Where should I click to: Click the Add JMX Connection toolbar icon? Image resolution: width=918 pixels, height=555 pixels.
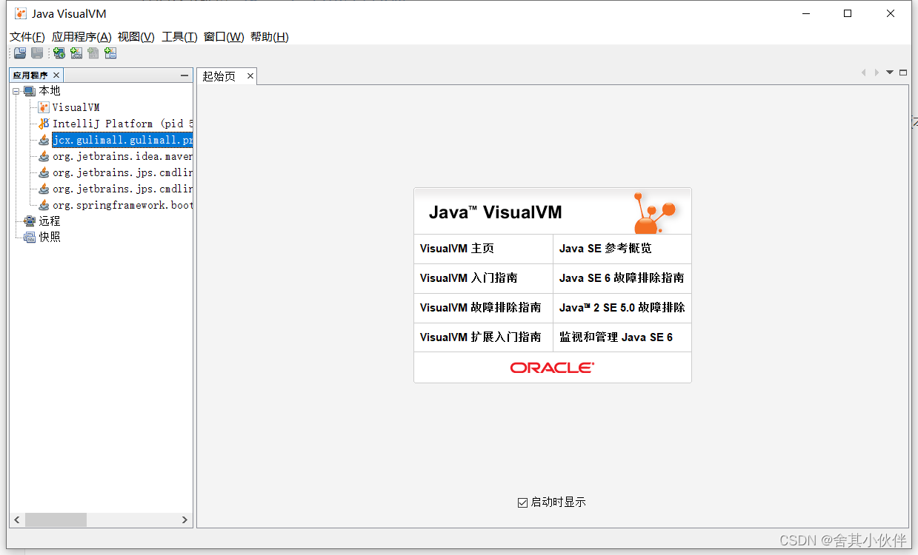[x=76, y=53]
